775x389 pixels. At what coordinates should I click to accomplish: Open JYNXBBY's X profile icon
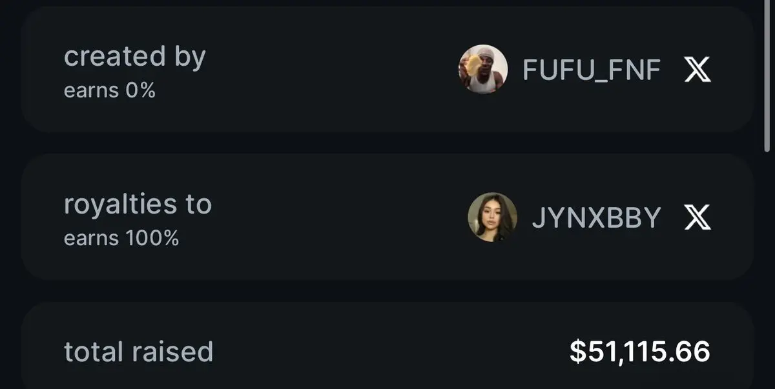pyautogui.click(x=697, y=217)
